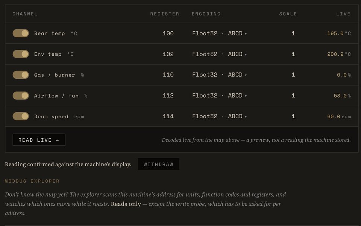Click the Drum speed channel name

tap(51, 116)
